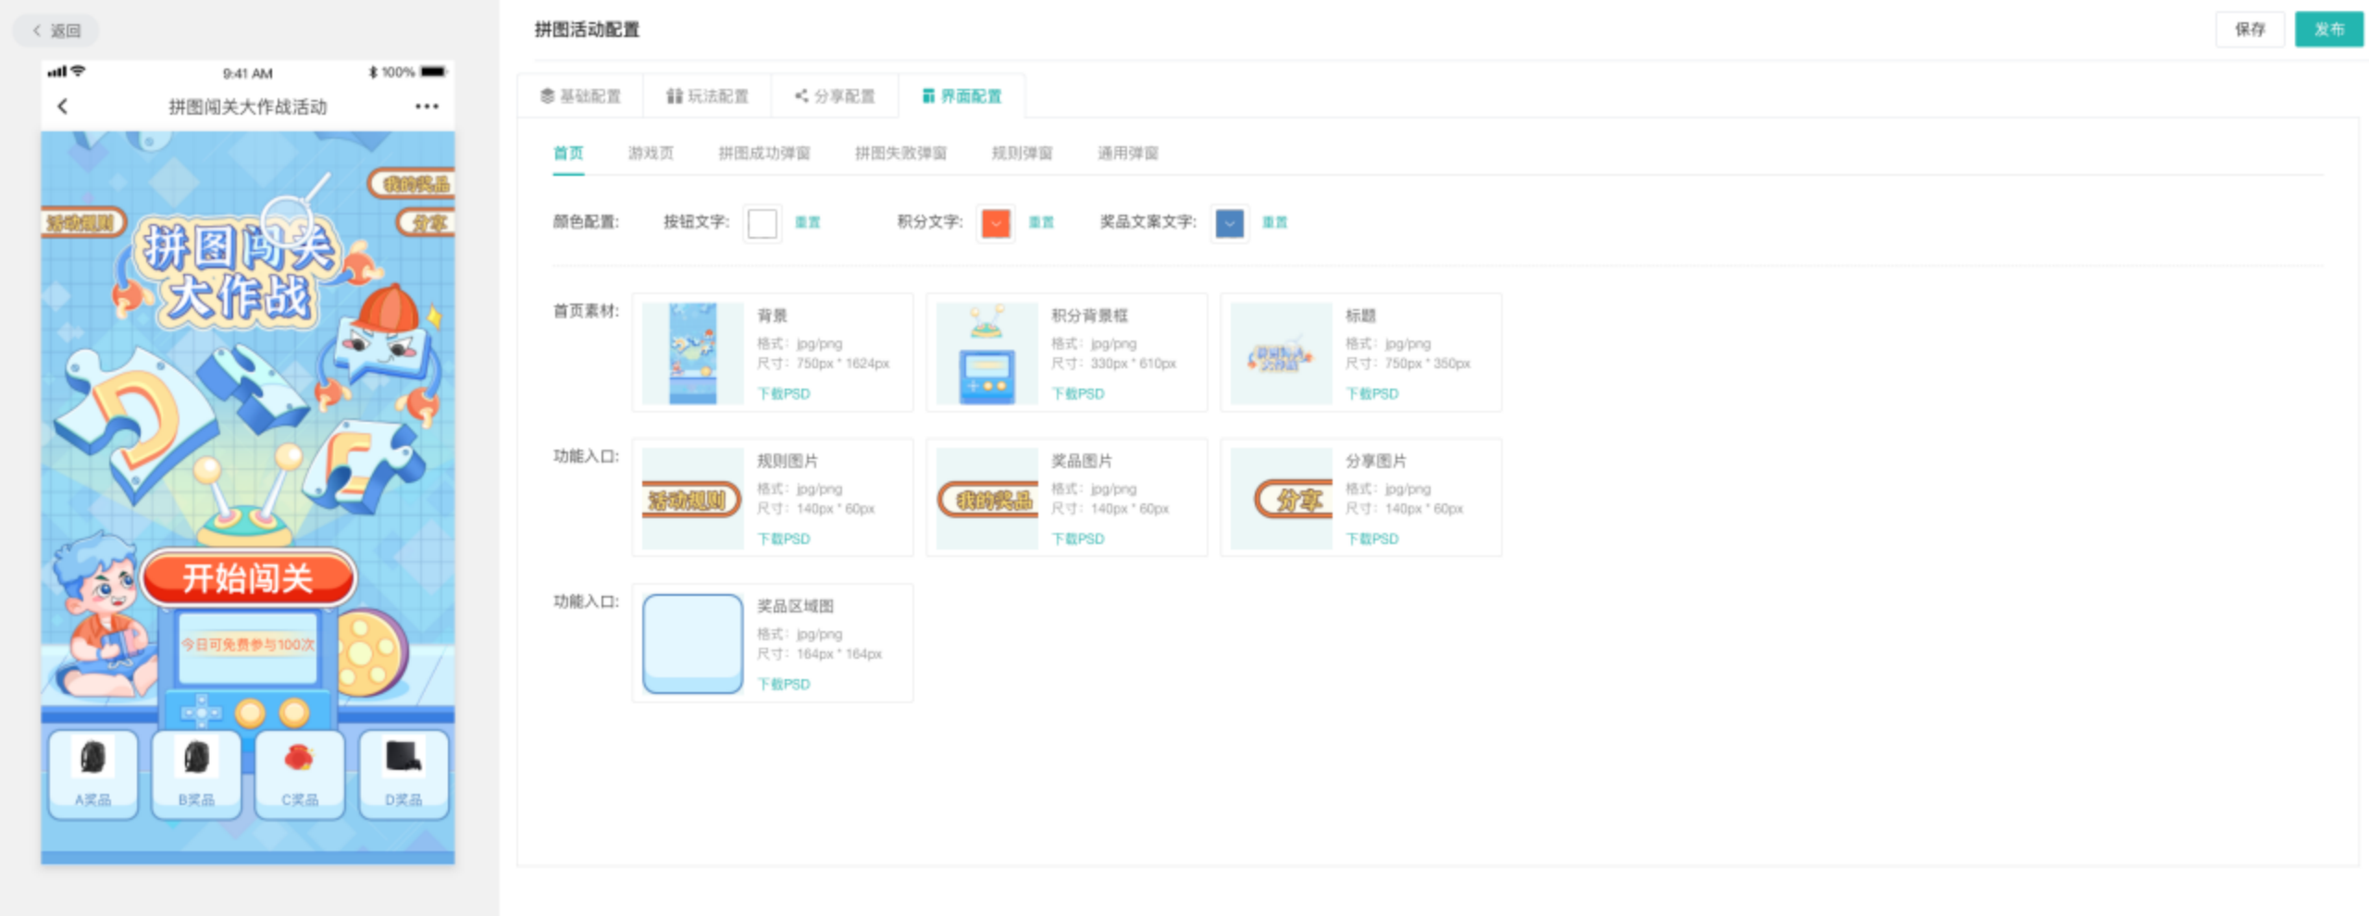2369x916 pixels.
Task: Open the three-dot menu in phone preview
Action: tap(427, 106)
